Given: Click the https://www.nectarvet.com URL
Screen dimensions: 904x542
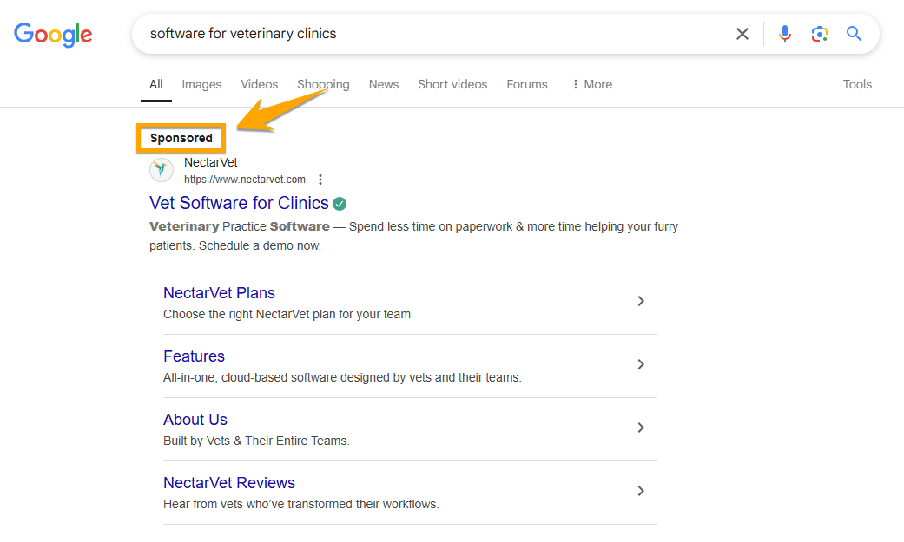Looking at the screenshot, I should click(245, 180).
